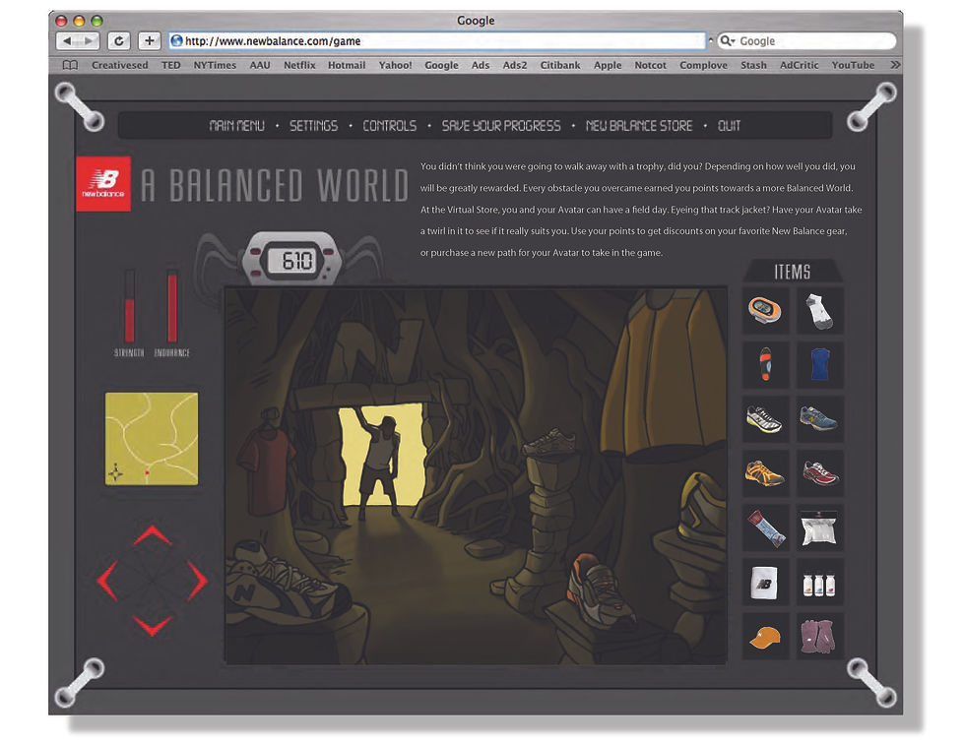965x745 pixels.
Task: Click the Google search field
Action: 806,40
